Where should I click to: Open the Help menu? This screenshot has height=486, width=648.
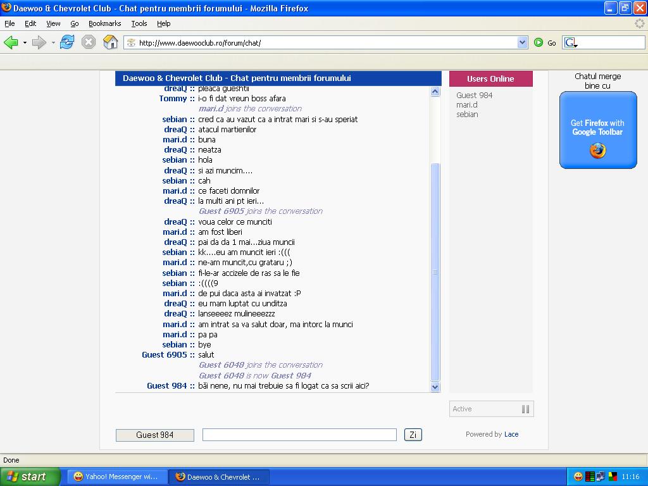(x=164, y=23)
